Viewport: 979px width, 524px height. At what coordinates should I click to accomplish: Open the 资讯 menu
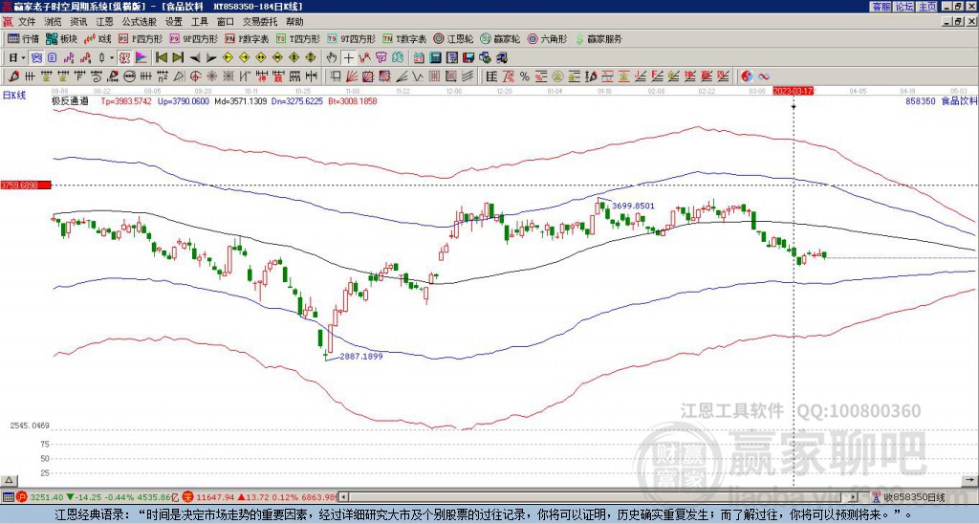(78, 22)
